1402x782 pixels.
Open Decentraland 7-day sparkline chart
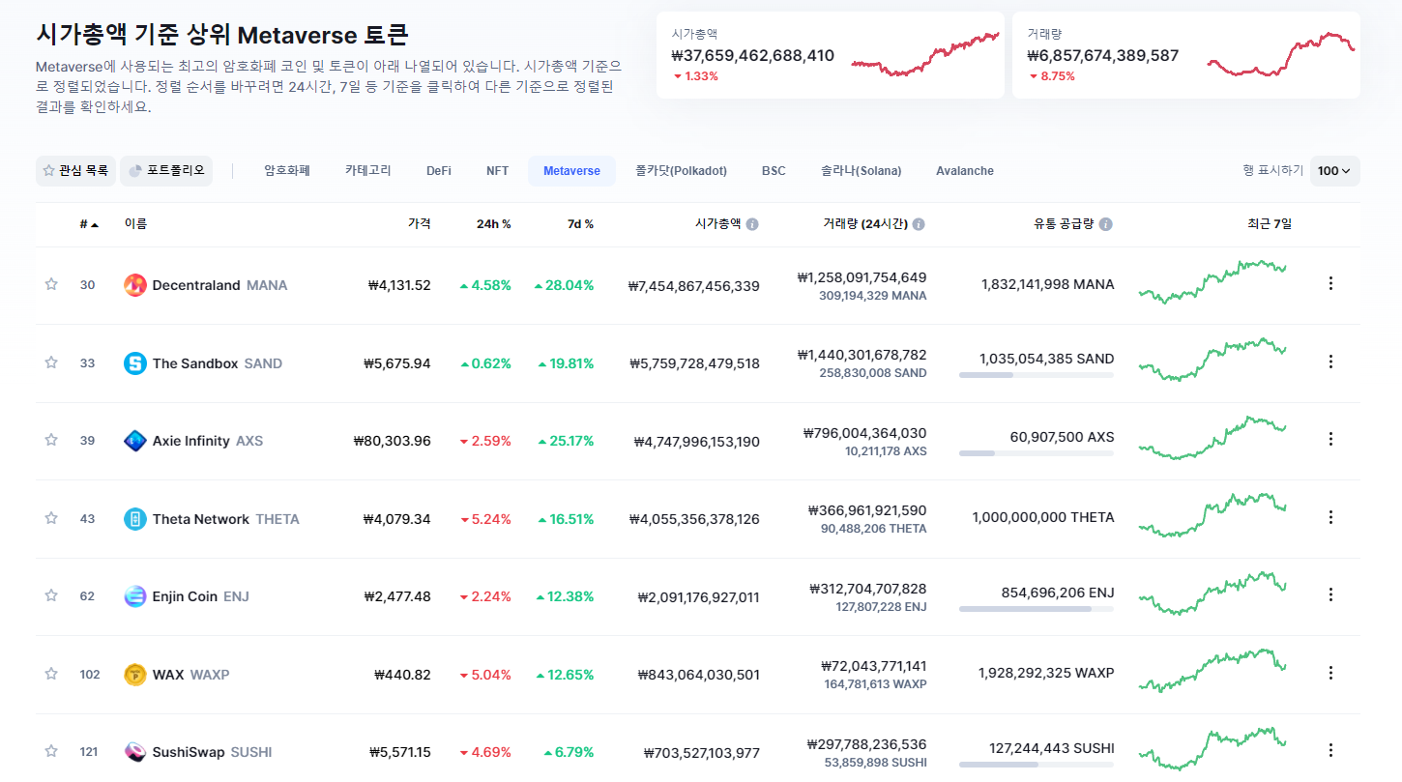point(1212,281)
